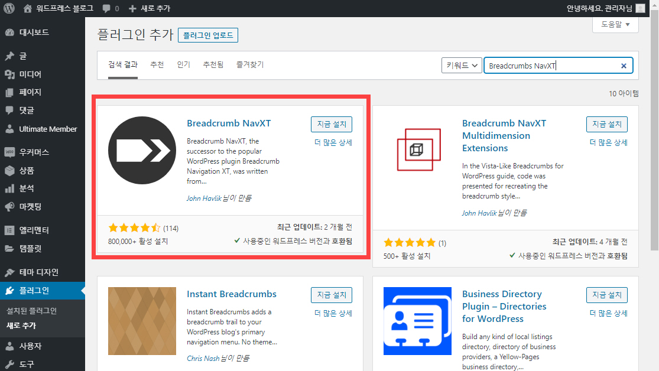Image resolution: width=659 pixels, height=371 pixels.
Task: Click '500+ 활성 설치' text
Action: tap(407, 256)
